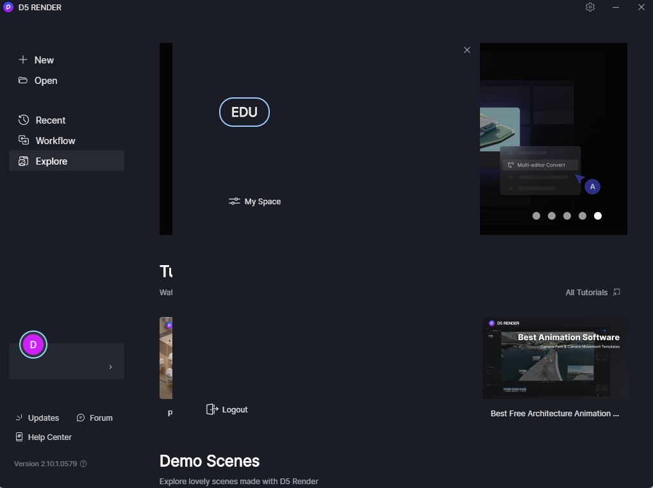Open the All Tutorials link

pyautogui.click(x=593, y=293)
